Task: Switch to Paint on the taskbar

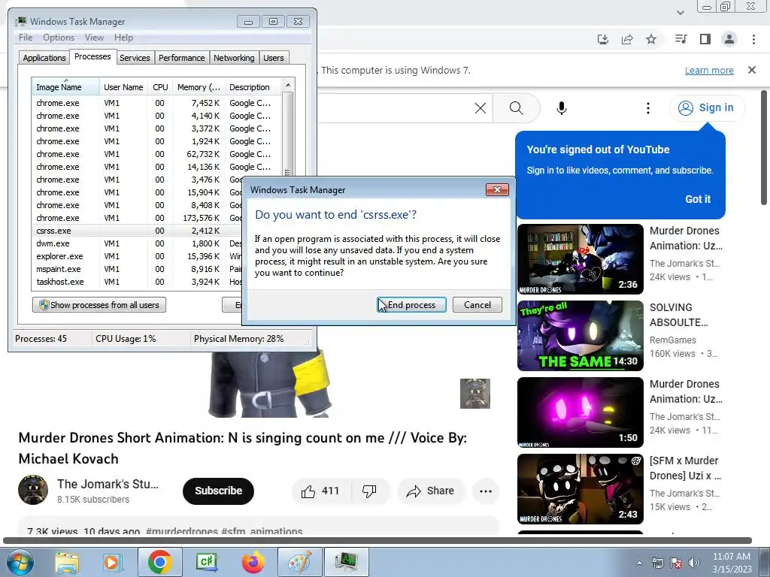Action: 299,562
